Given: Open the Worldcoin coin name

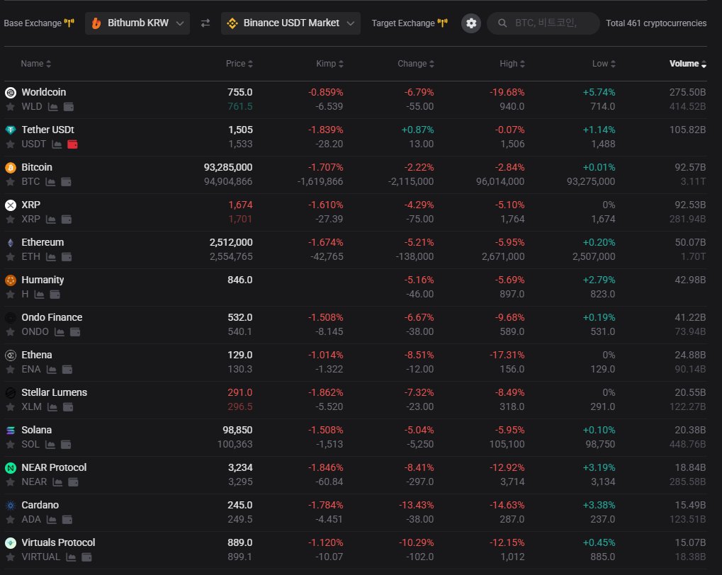Looking at the screenshot, I should point(44,92).
